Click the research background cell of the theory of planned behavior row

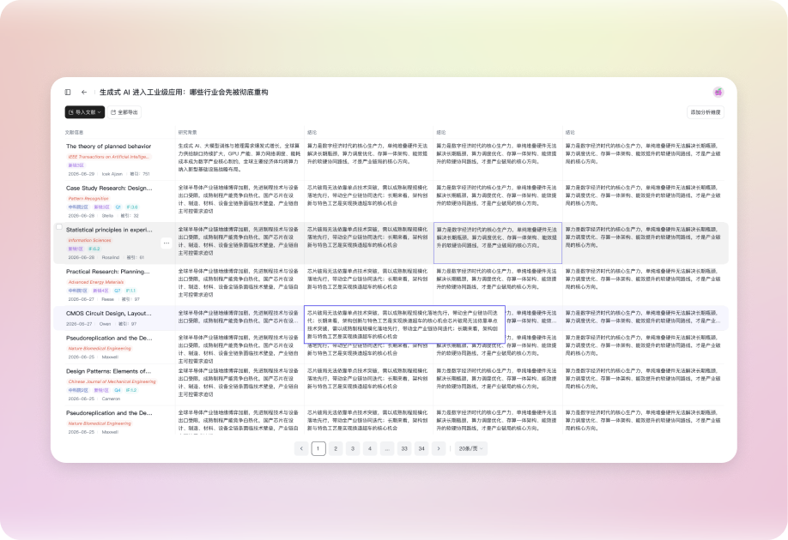point(239,158)
